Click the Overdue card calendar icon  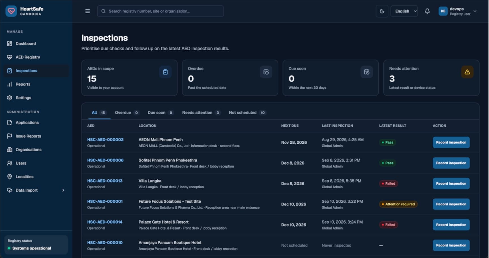pos(266,72)
